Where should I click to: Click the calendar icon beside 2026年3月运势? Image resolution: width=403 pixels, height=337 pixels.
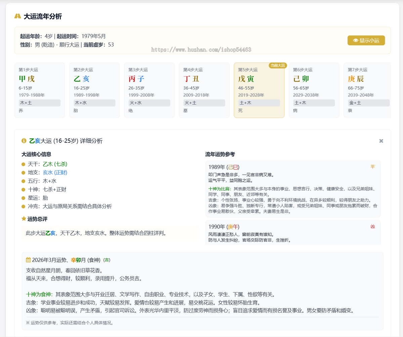point(28,260)
